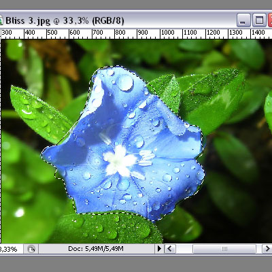Click the vertical ruler on the left edge
Screen dimensions: 272x272
pyautogui.click(x=1, y=141)
